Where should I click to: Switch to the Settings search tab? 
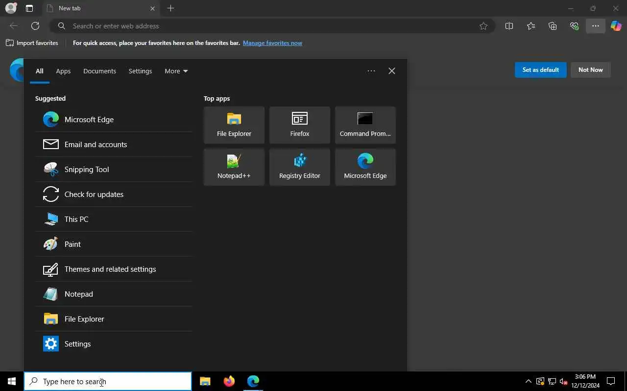[140, 71]
